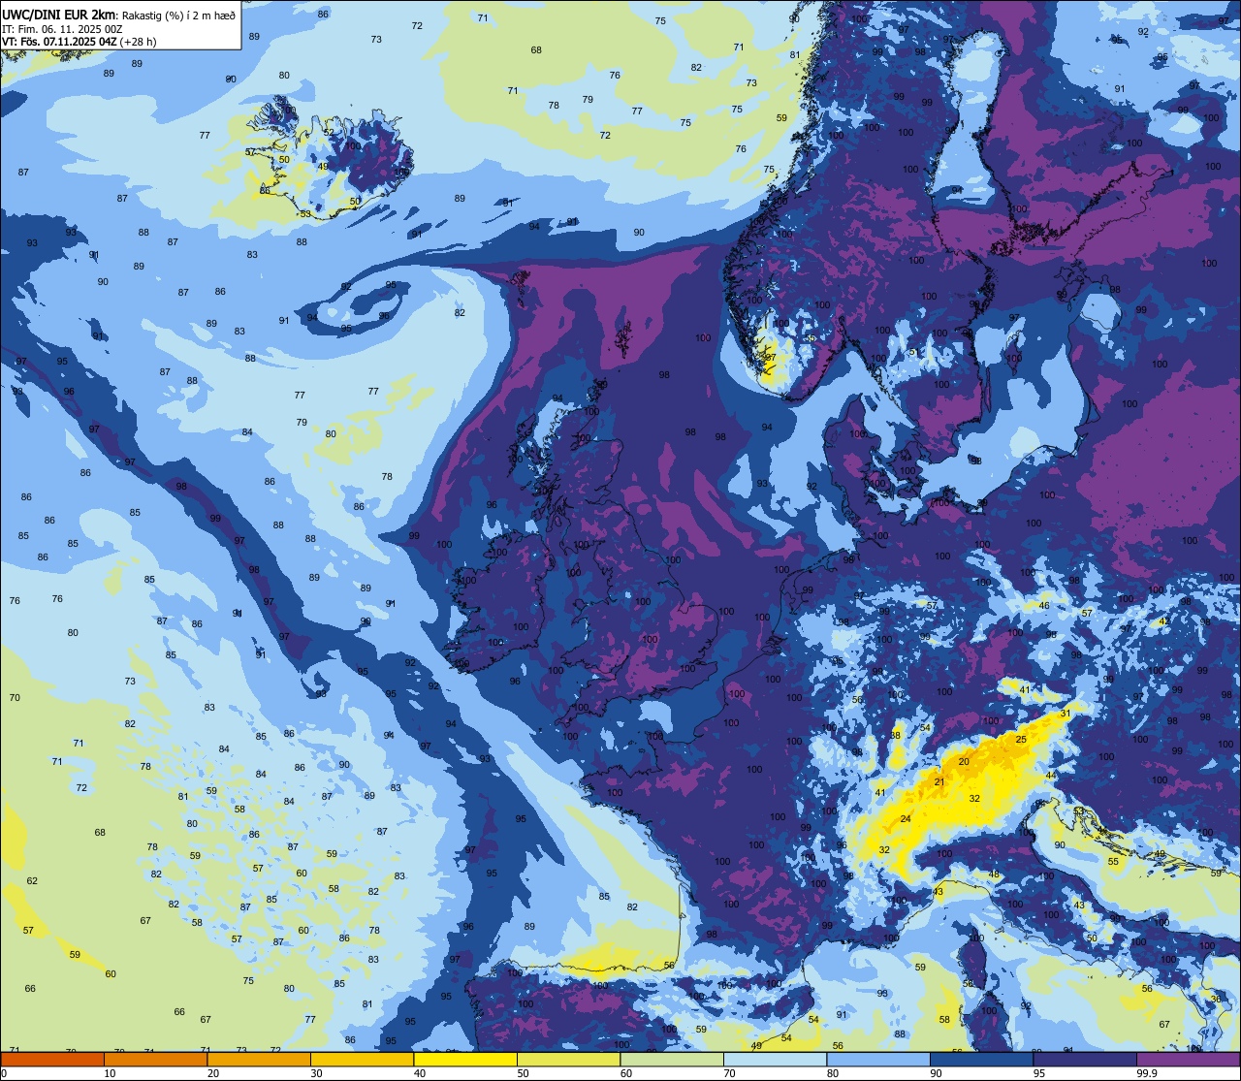
Task: Click the humidity value '31' on the map
Action: [1066, 714]
